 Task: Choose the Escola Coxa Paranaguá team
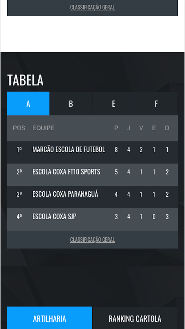[x=65, y=194]
